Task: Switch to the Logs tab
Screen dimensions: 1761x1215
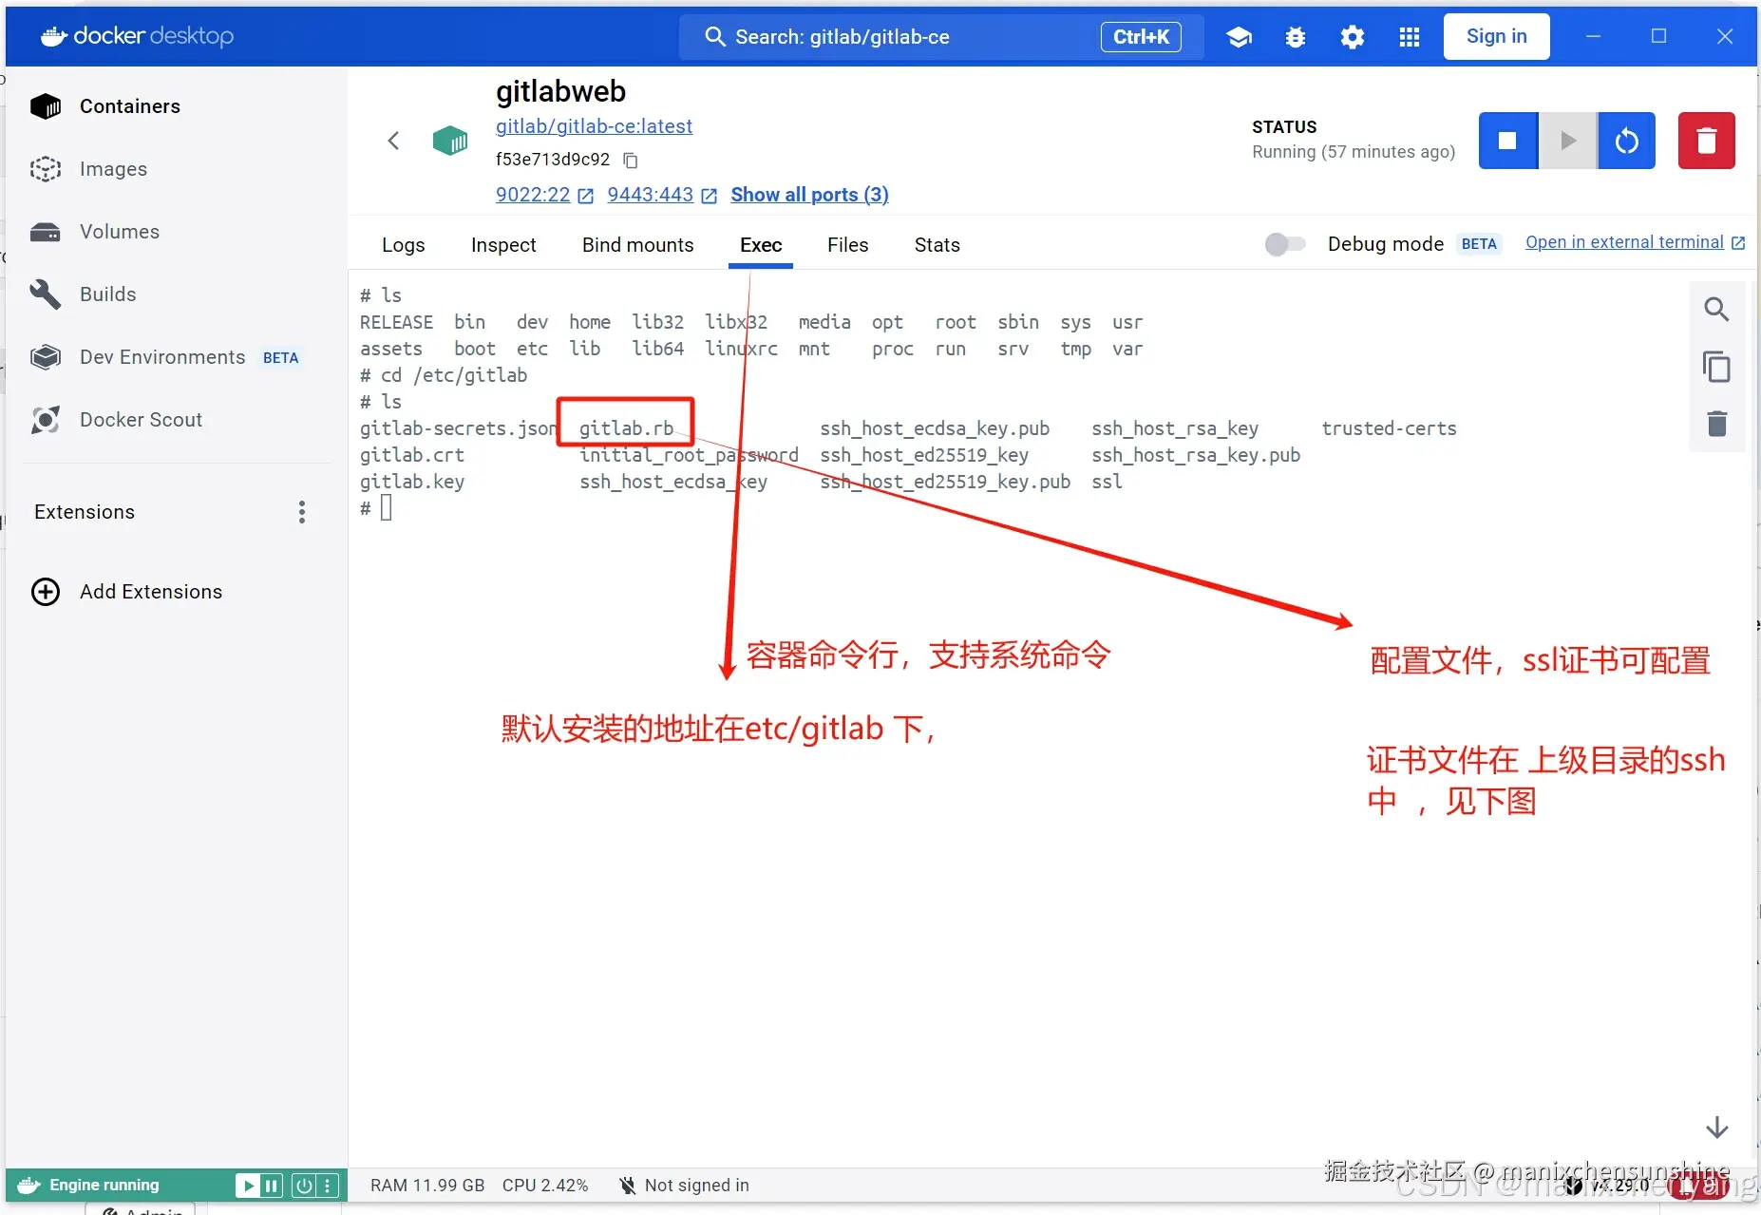Action: coord(403,245)
